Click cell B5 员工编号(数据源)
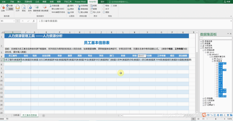This screenshot has height=121, width=233. 13,60
